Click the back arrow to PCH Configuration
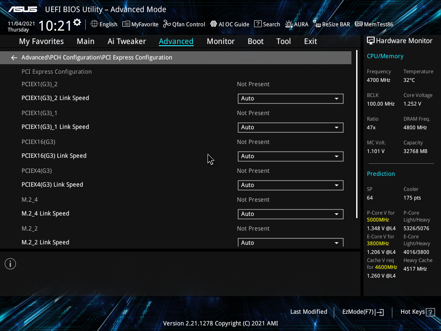This screenshot has height=331, width=441. (14, 58)
